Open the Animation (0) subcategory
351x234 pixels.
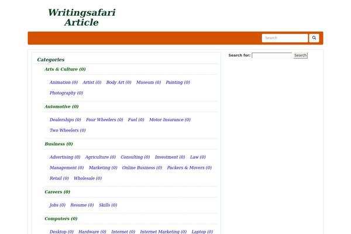[x=64, y=82]
